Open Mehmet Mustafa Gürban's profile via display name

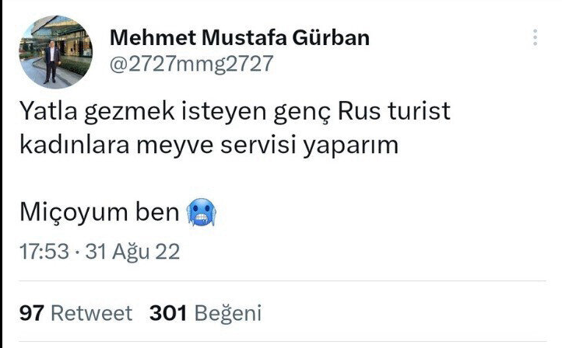tap(239, 37)
